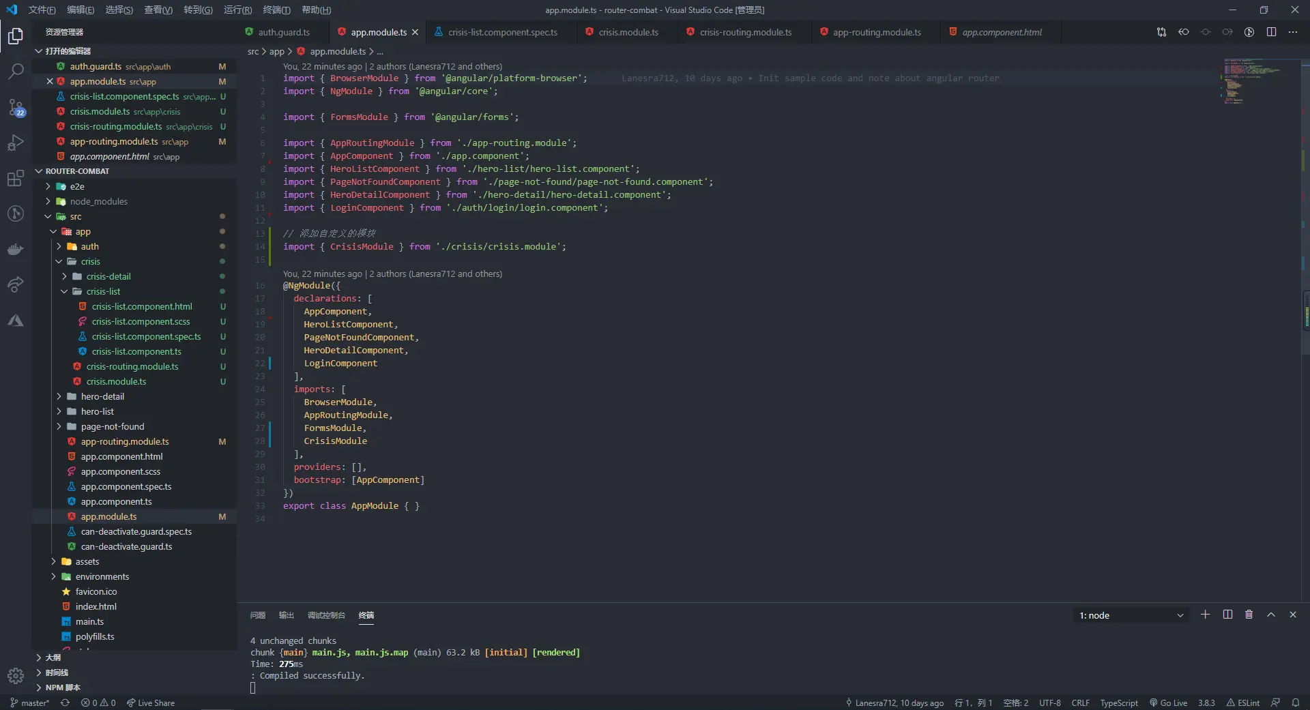This screenshot has height=710, width=1310.
Task: Open the 终端(T) menu
Action: click(276, 10)
